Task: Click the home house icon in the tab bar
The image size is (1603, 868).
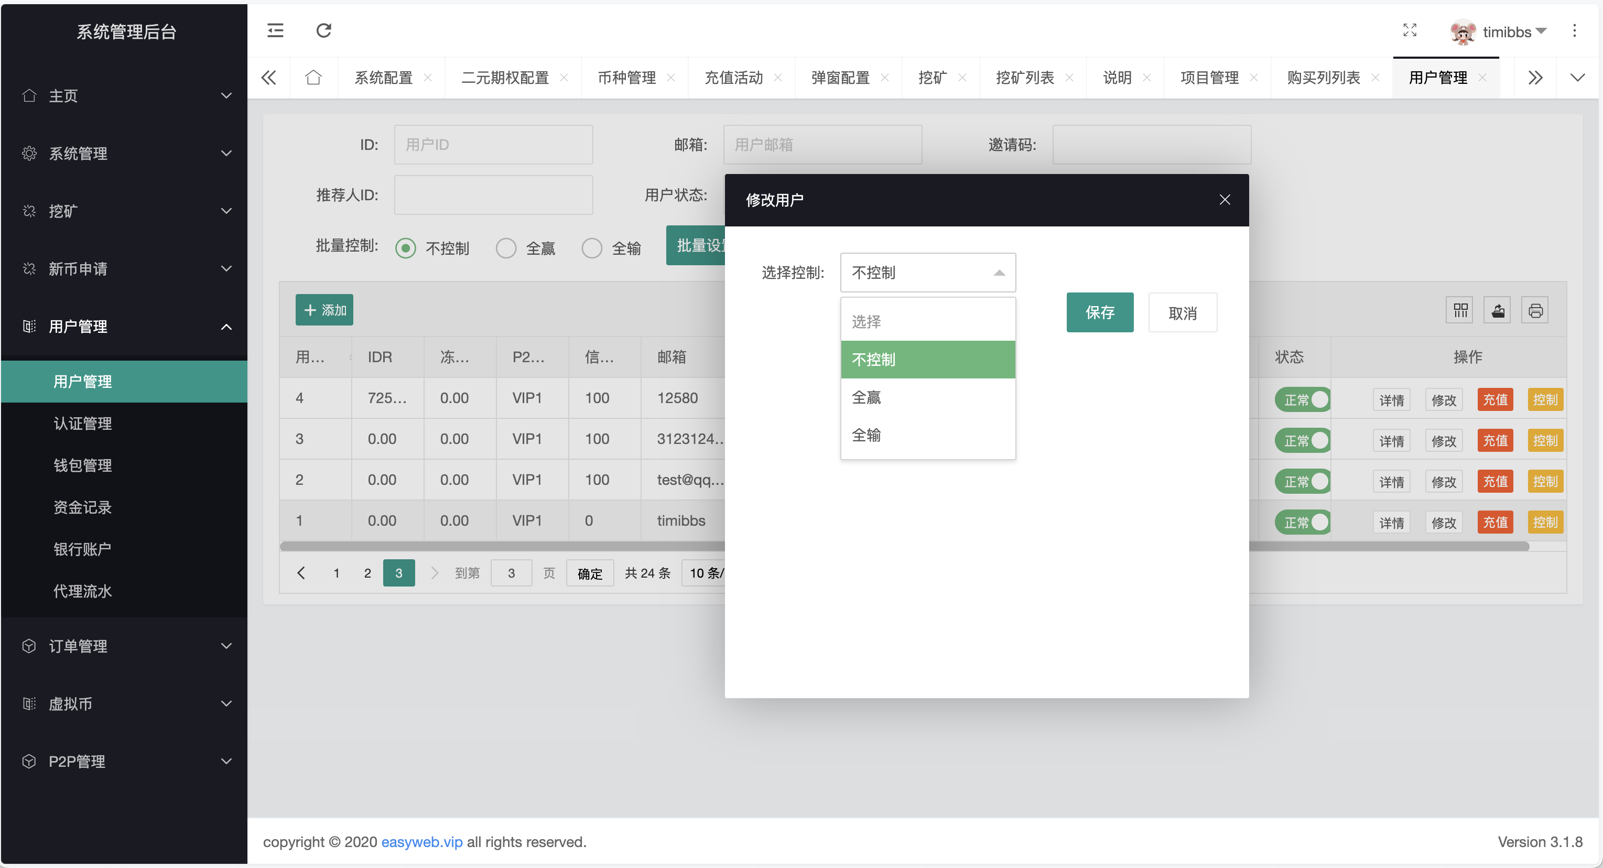Action: pyautogui.click(x=313, y=77)
